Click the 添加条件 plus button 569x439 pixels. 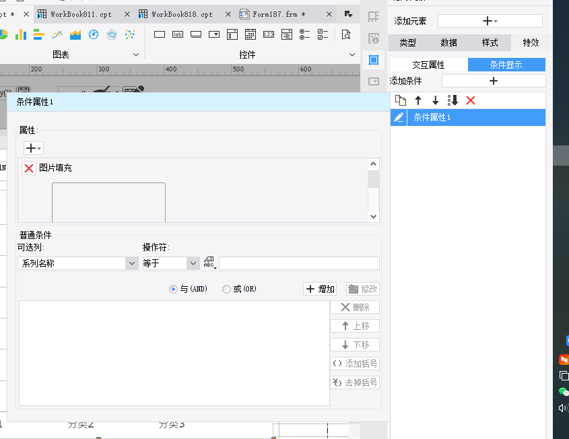coord(494,81)
